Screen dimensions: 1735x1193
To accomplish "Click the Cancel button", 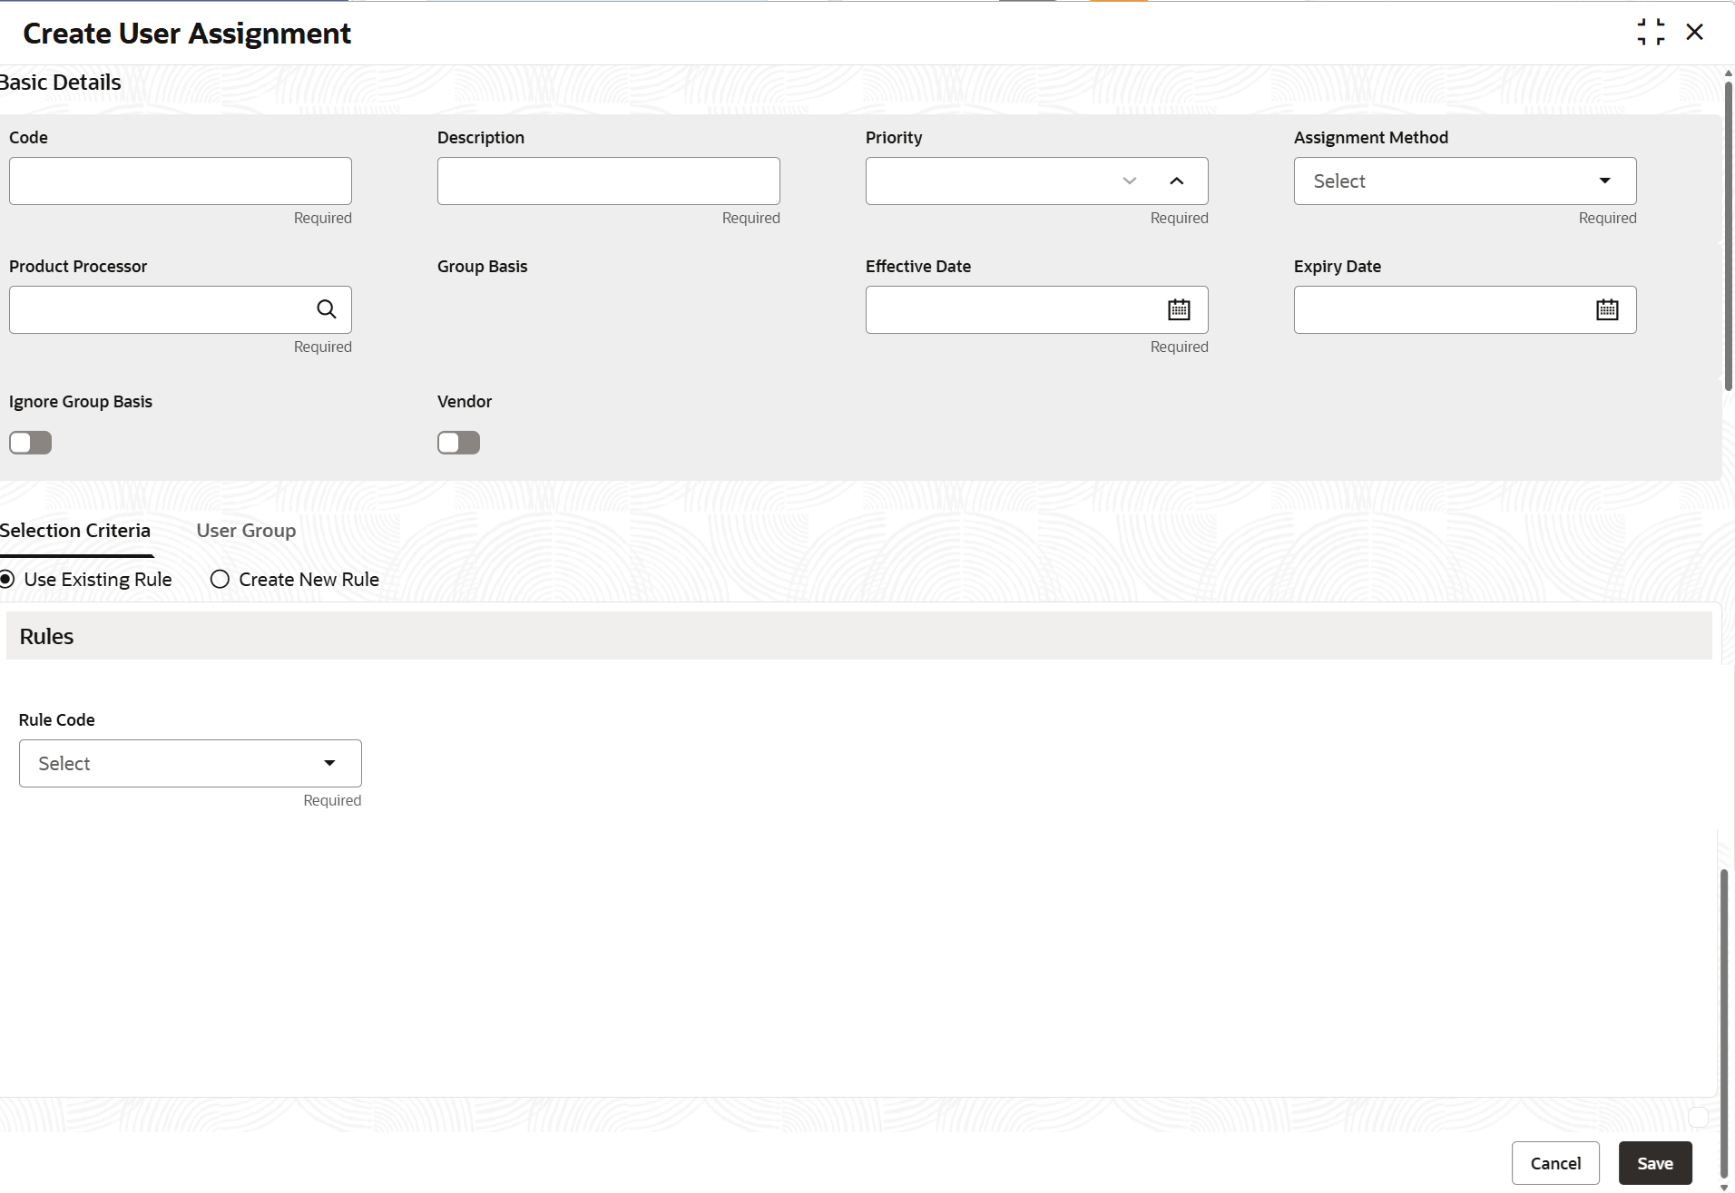I will tap(1555, 1163).
